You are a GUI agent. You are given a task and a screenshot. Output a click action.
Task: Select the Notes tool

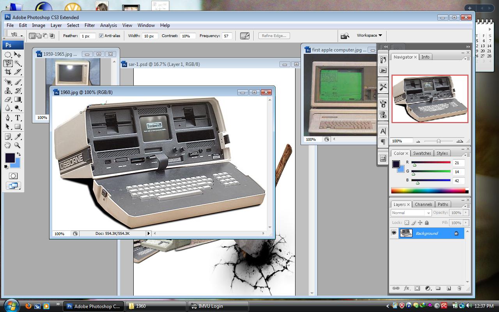click(x=8, y=136)
